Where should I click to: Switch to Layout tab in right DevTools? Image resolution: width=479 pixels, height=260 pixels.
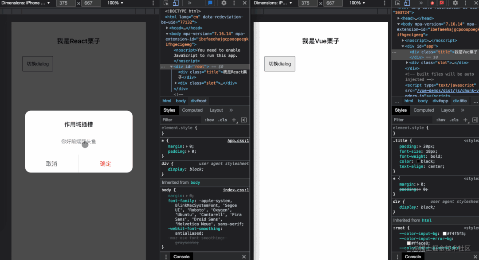click(x=448, y=110)
